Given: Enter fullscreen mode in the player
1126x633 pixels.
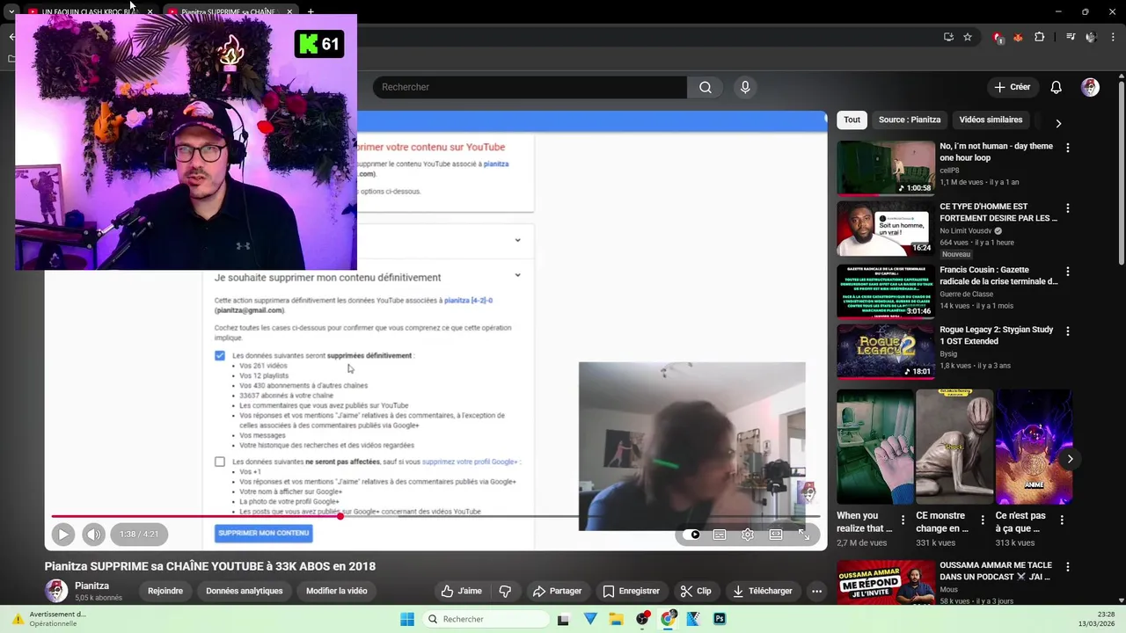Looking at the screenshot, I should click(x=803, y=535).
